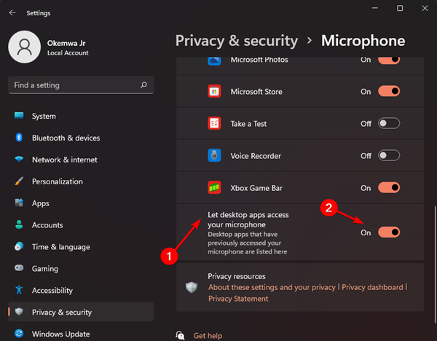Click the Xbox Game Bar icon
Viewport: 437px width, 341px height.
(x=214, y=188)
